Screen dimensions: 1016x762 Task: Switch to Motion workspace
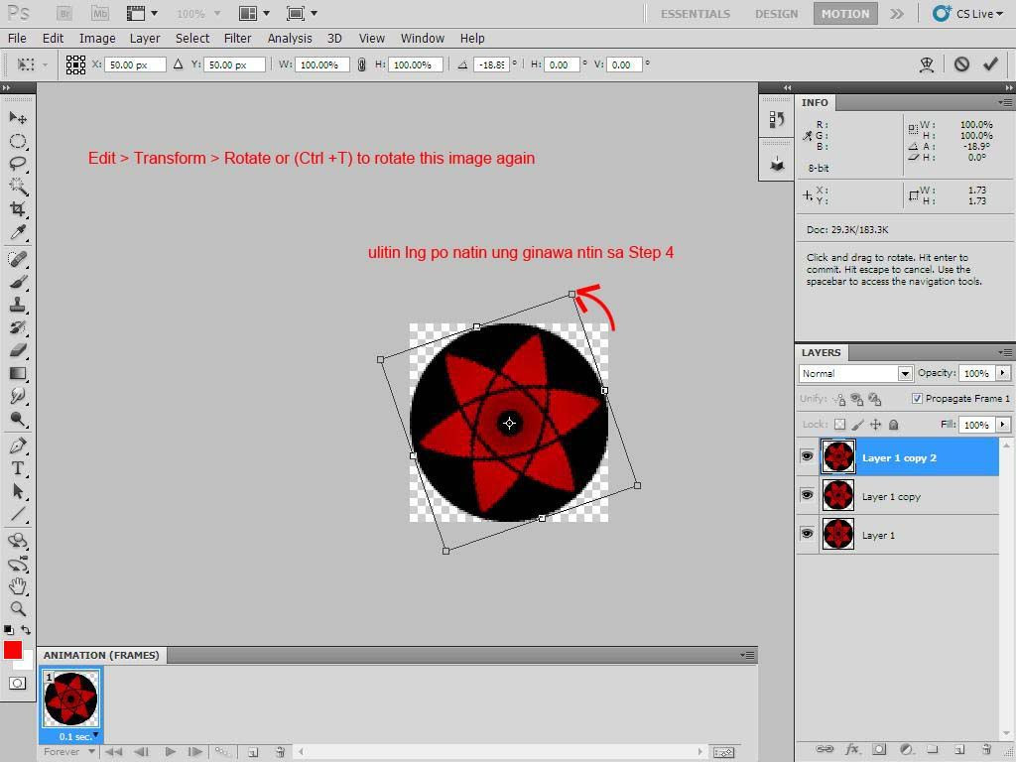pos(845,14)
